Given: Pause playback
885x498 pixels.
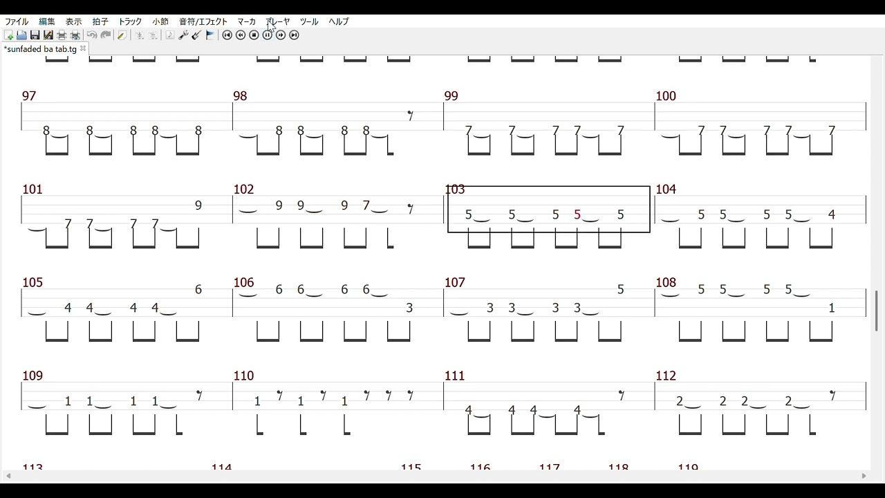Looking at the screenshot, I should tap(268, 35).
